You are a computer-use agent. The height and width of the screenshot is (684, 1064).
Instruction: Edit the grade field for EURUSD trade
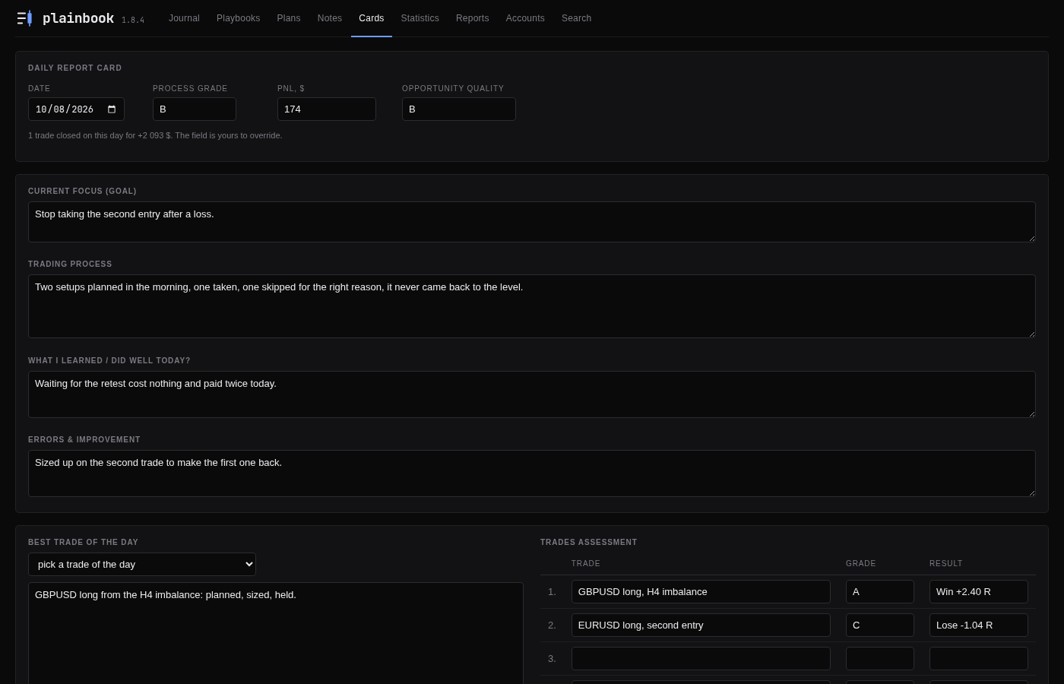coord(880,625)
